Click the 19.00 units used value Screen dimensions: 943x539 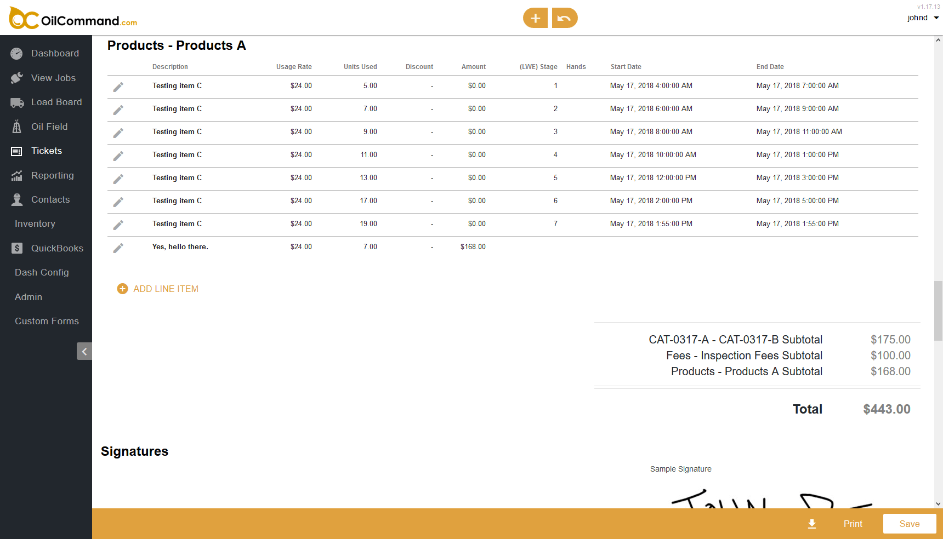[368, 224]
